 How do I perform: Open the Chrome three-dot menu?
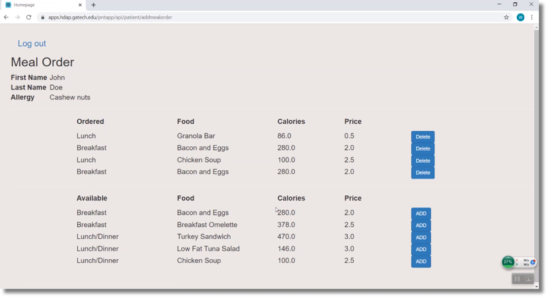point(532,17)
